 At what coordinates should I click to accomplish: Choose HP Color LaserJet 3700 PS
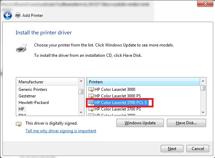(118, 109)
